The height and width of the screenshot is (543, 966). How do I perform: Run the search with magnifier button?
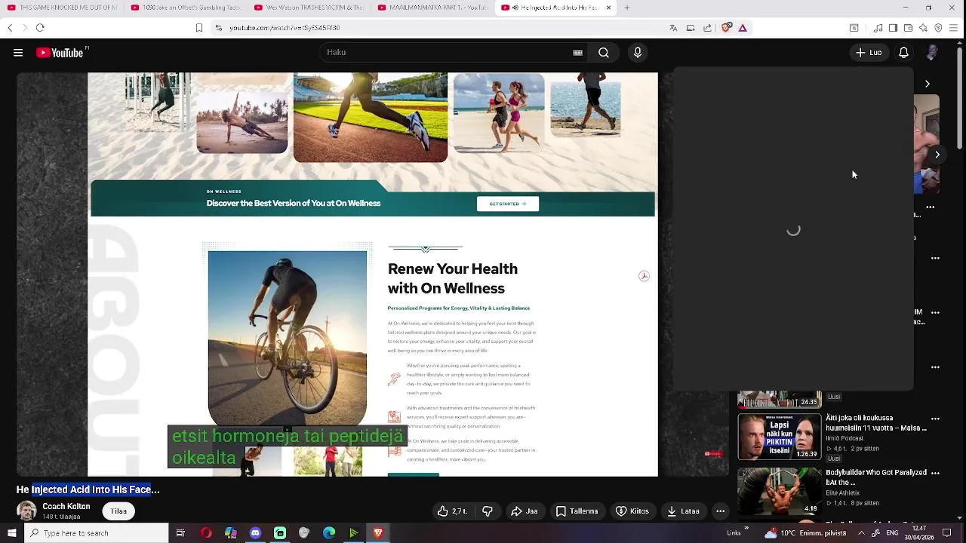[604, 53]
